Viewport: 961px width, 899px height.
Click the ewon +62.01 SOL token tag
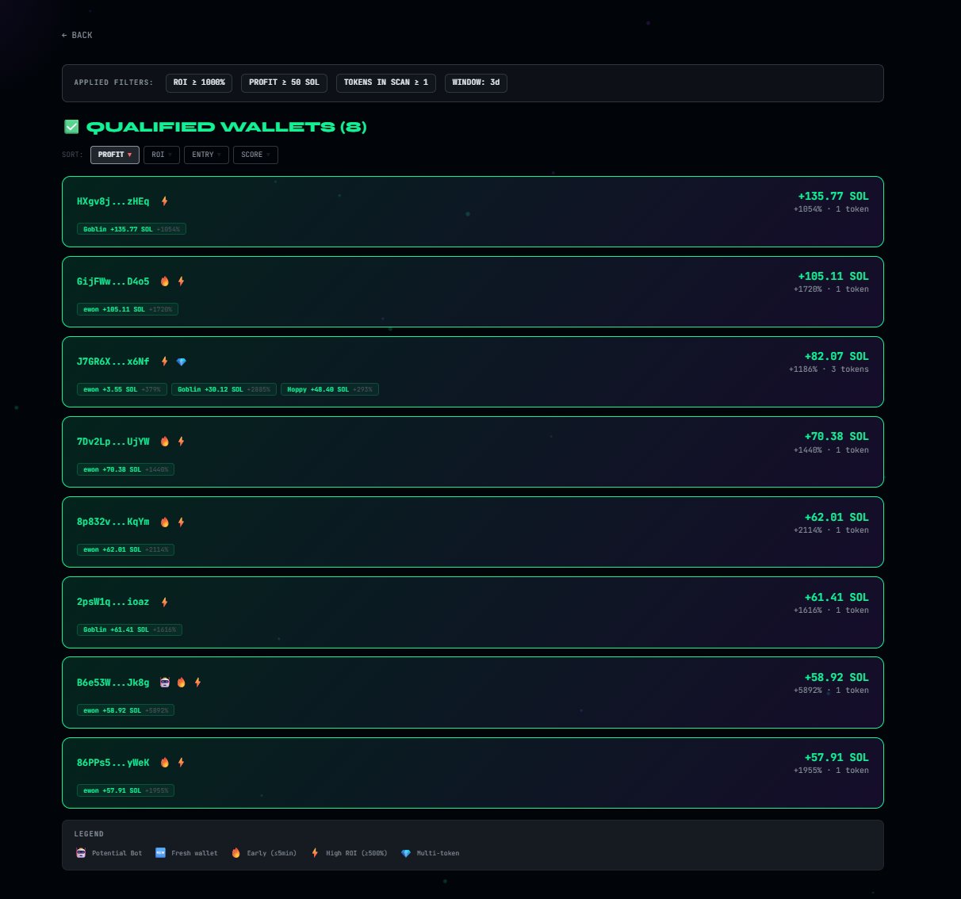(x=125, y=549)
